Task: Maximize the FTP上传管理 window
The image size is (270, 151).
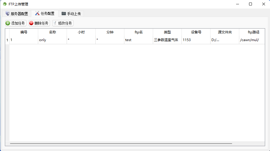Action: click(x=250, y=4)
